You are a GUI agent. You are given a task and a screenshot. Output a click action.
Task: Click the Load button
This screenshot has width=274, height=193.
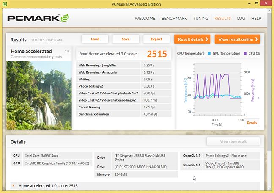[95, 39]
